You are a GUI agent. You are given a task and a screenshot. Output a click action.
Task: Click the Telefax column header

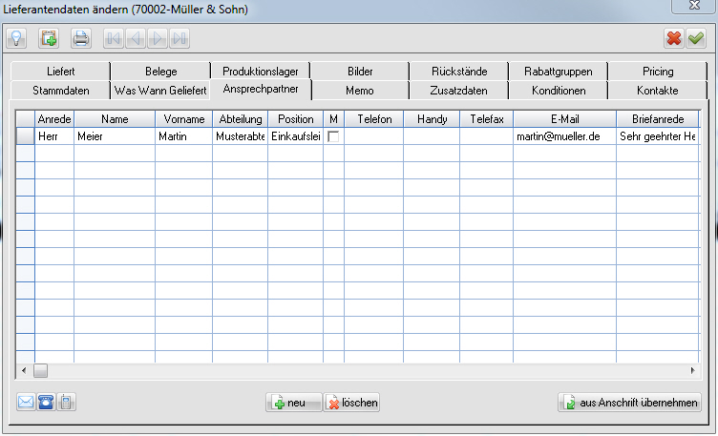487,119
